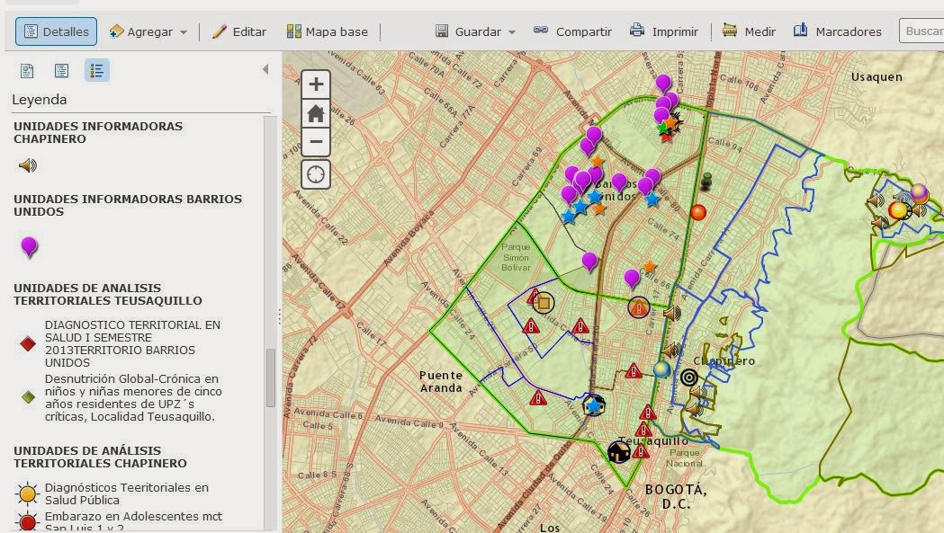Open the Marcadores bookmarks tool
The image size is (944, 533).
[x=837, y=31]
